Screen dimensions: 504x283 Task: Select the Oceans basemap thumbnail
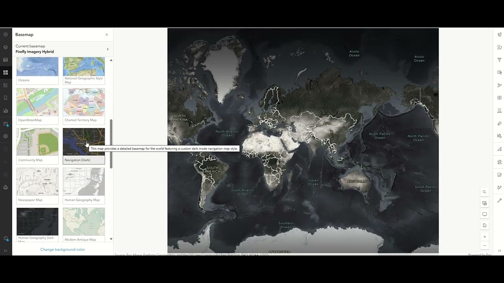pyautogui.click(x=37, y=71)
